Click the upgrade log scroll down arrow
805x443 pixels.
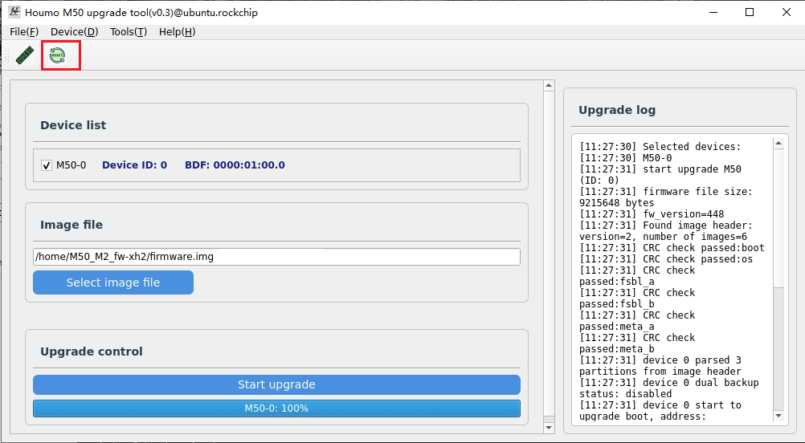pyautogui.click(x=778, y=416)
